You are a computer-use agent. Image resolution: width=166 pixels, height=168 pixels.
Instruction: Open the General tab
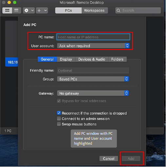pyautogui.click(x=47, y=59)
